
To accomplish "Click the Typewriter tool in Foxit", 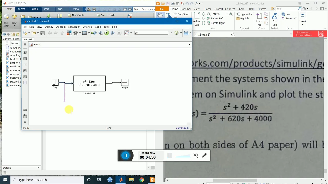I will (x=244, y=14).
